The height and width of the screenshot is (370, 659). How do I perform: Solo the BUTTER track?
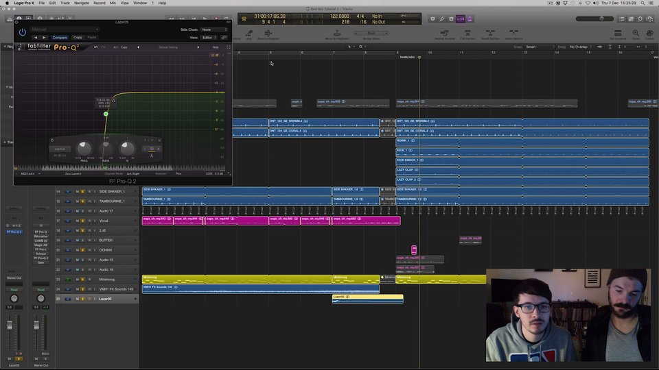click(83, 241)
